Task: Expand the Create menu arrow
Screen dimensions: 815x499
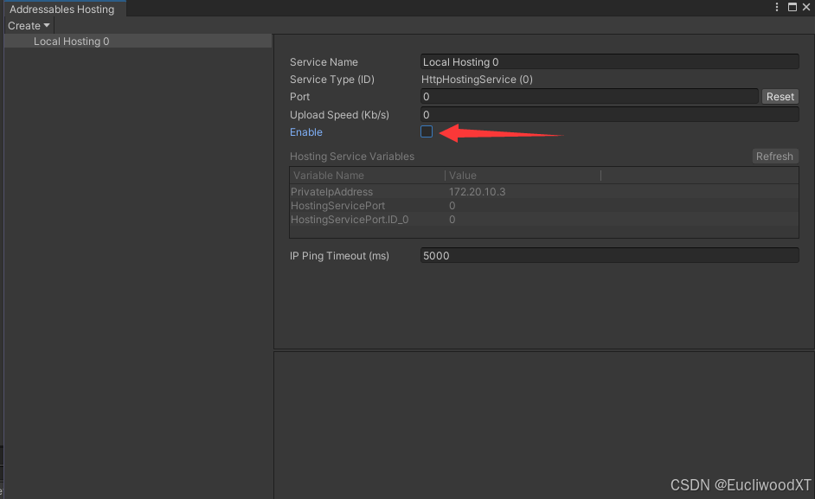Action: (x=44, y=25)
